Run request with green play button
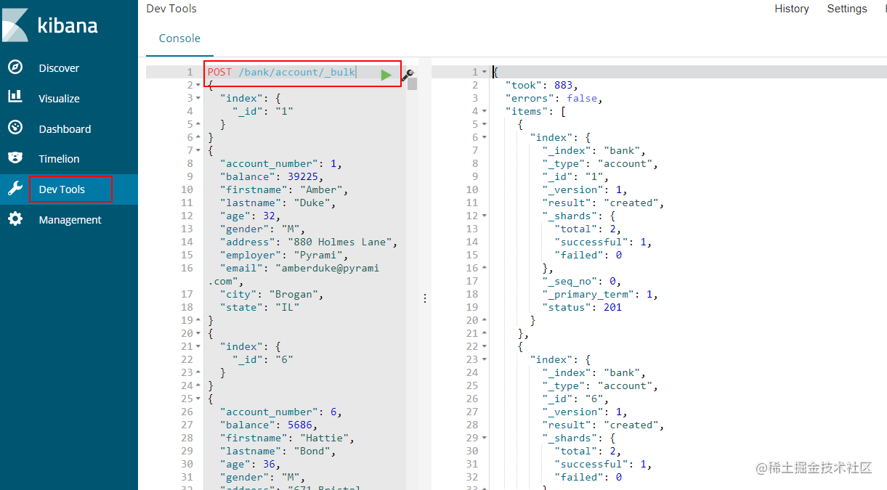887x490 pixels. click(x=386, y=74)
